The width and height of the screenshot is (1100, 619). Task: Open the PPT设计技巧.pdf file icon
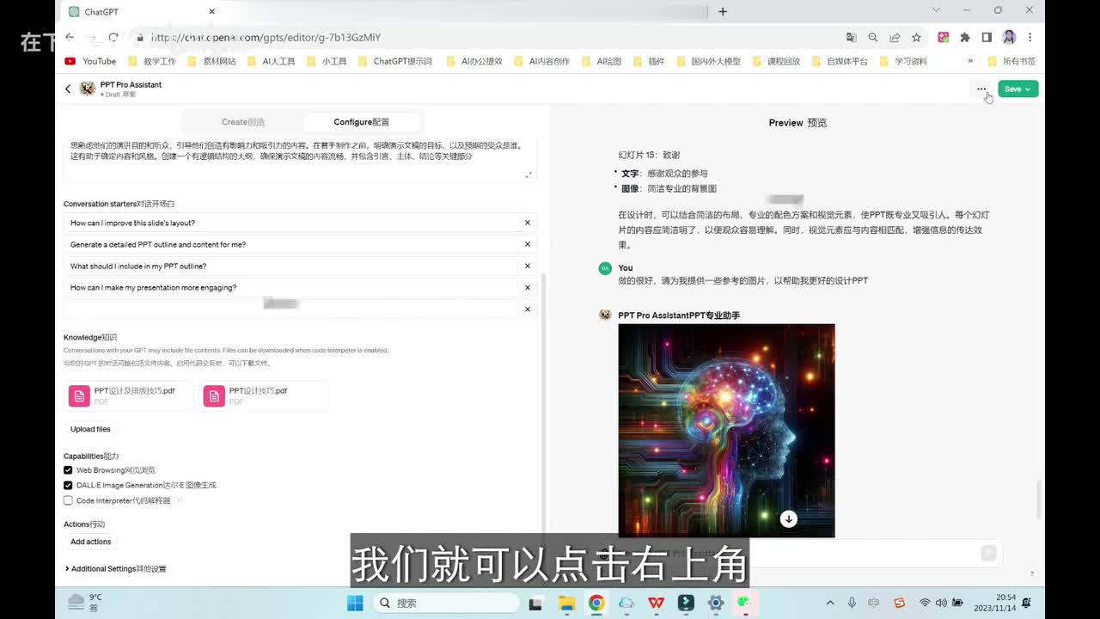coord(214,395)
